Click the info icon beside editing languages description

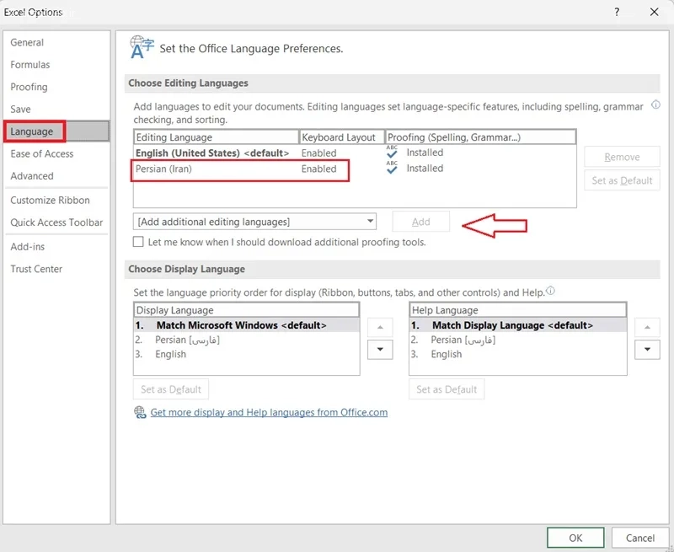pyautogui.click(x=655, y=105)
